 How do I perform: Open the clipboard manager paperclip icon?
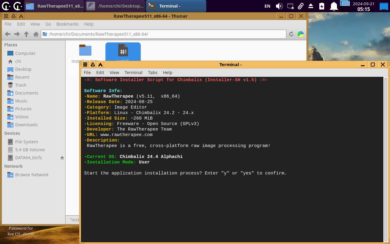point(301,6)
